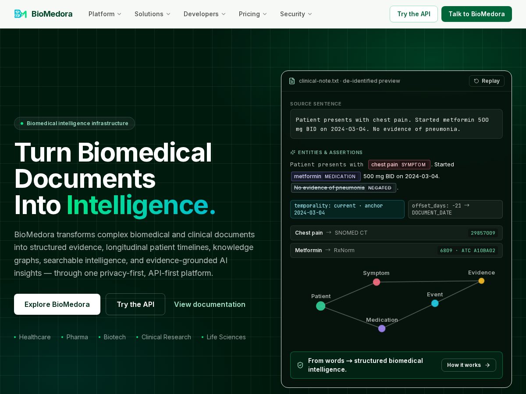Click the red Symptom graph node

[377, 282]
